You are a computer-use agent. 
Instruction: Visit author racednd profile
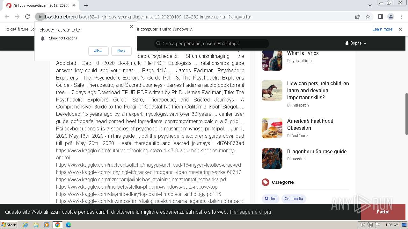coord(299,159)
